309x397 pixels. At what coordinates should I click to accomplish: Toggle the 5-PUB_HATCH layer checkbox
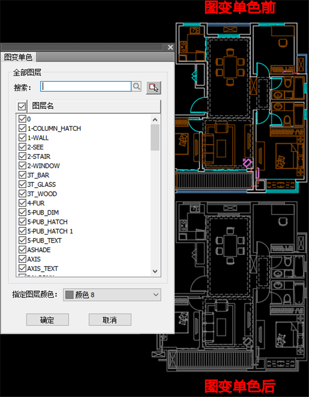click(22, 222)
